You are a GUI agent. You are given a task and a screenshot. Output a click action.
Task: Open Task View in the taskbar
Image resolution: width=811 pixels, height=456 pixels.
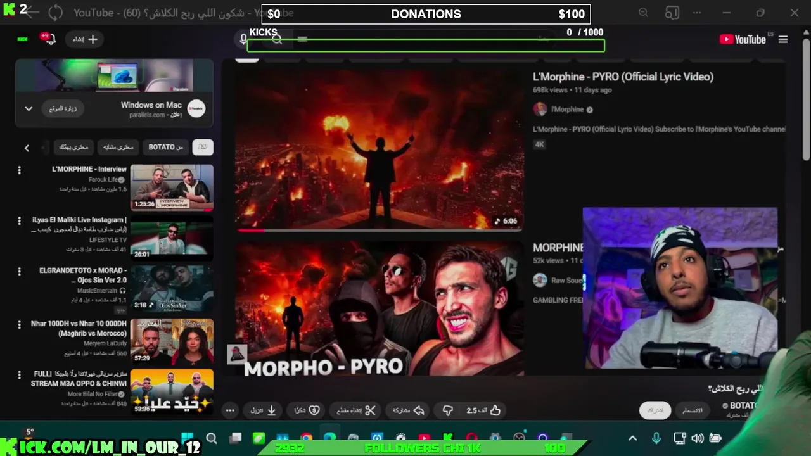pyautogui.click(x=236, y=438)
